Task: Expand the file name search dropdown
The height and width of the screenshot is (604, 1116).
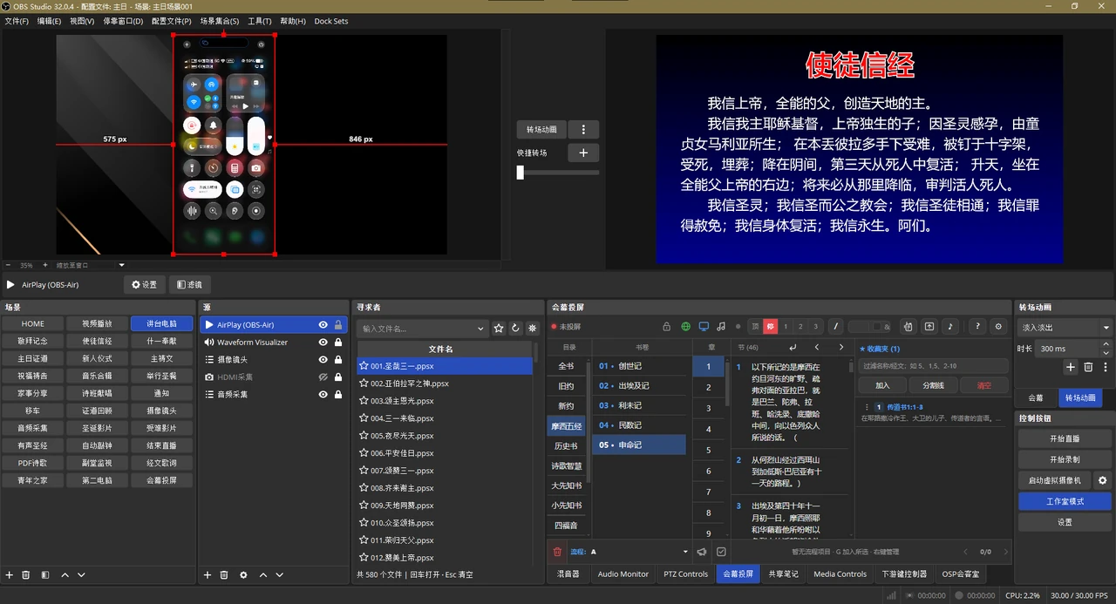Action: tap(481, 329)
